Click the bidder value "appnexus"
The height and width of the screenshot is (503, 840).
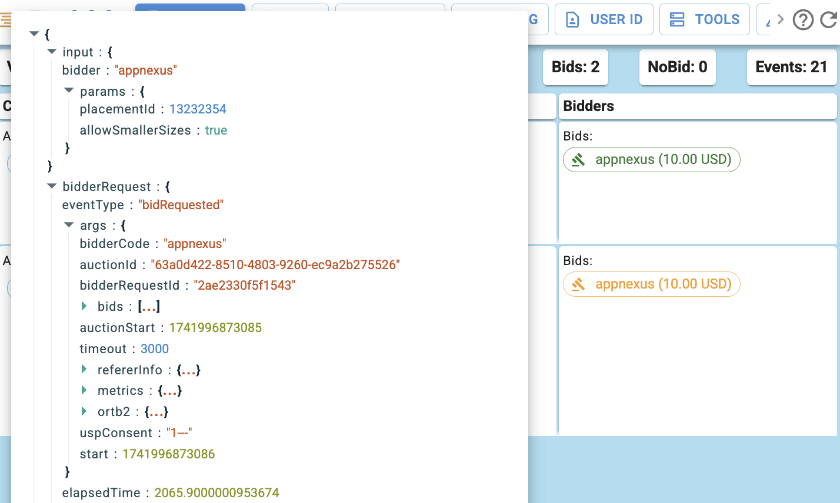click(x=146, y=71)
